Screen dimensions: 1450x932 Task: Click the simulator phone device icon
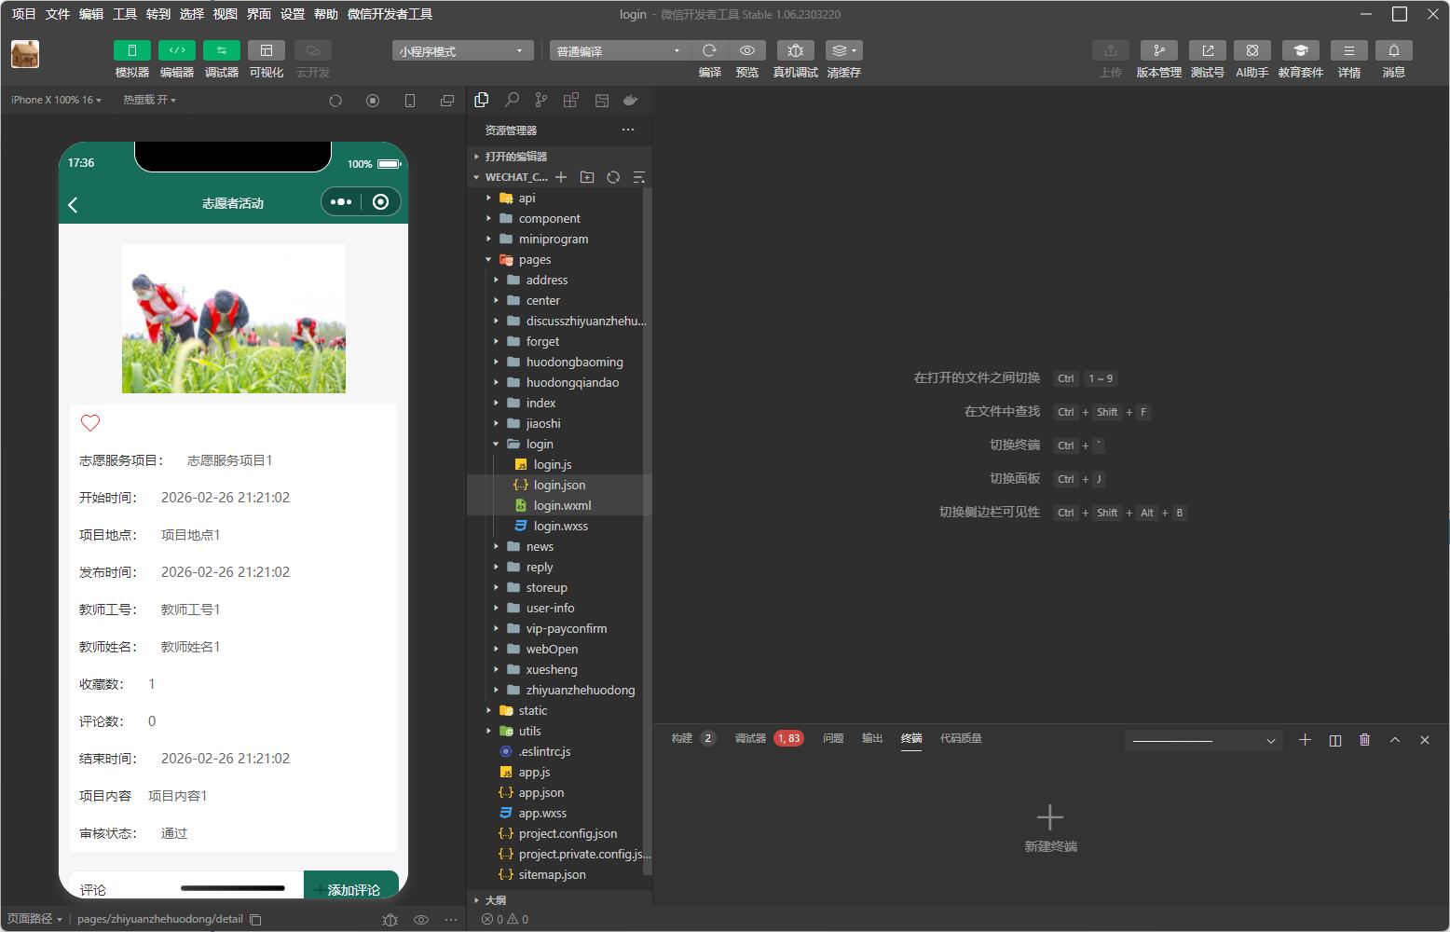click(x=410, y=101)
